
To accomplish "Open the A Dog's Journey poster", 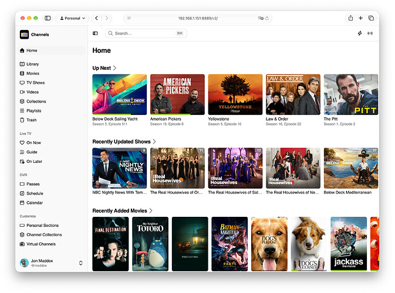I will (309, 244).
